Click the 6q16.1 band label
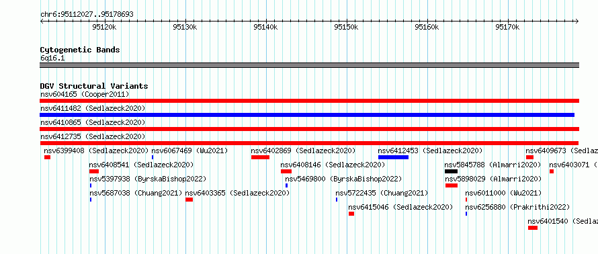Screen dimensions: 598x254 pyautogui.click(x=52, y=58)
